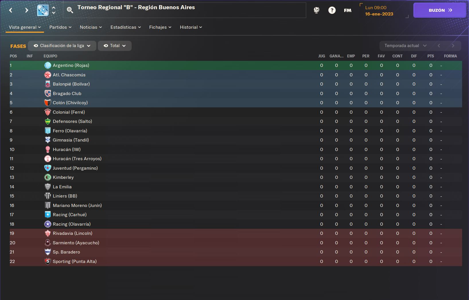
Task: Click the search magnifier icon
Action: (70, 10)
